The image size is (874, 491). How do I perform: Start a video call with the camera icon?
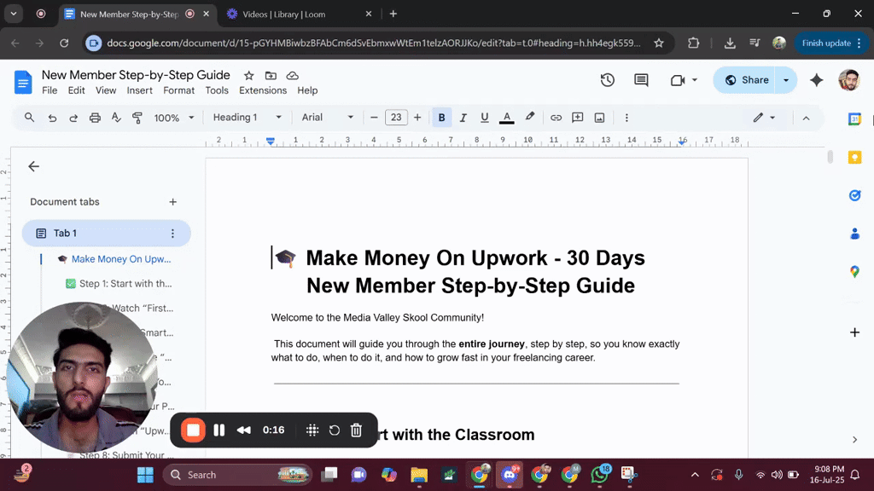pos(677,80)
